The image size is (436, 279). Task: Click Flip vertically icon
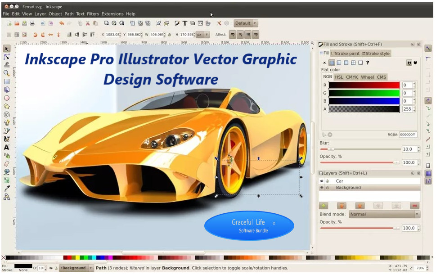pyautogui.click(x=58, y=35)
